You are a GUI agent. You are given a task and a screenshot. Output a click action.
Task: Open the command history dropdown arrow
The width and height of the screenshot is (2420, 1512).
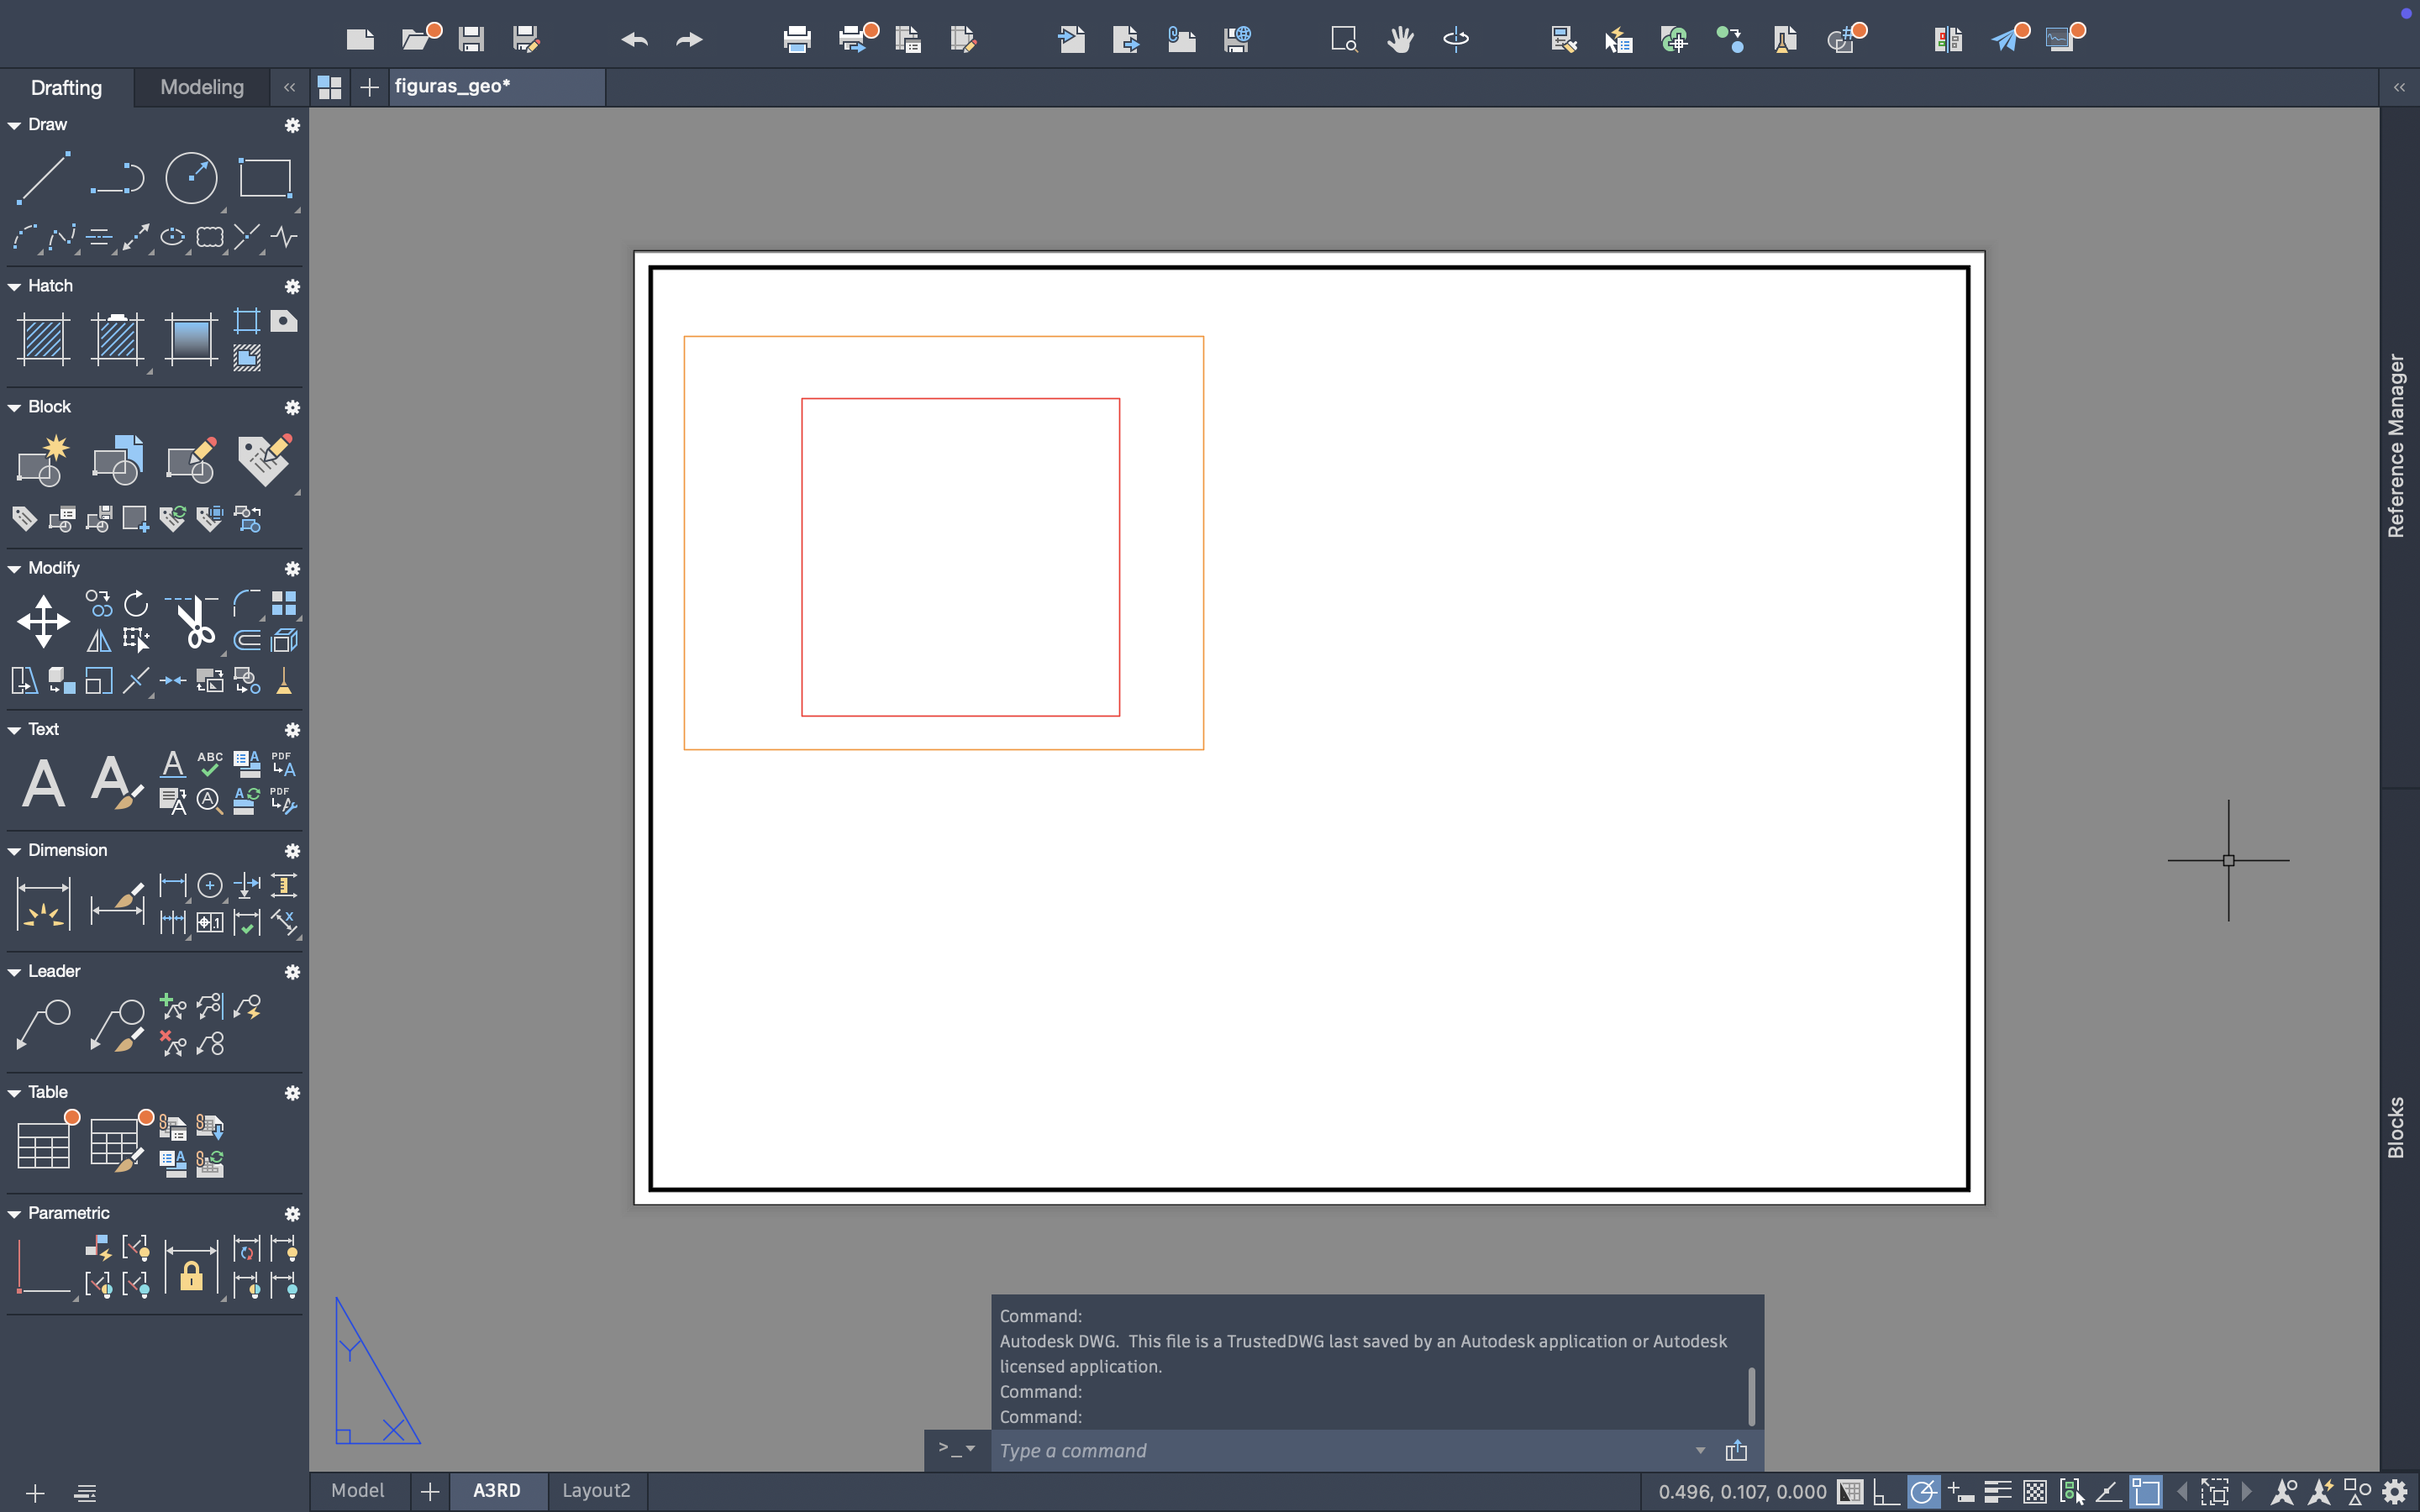coord(1700,1450)
